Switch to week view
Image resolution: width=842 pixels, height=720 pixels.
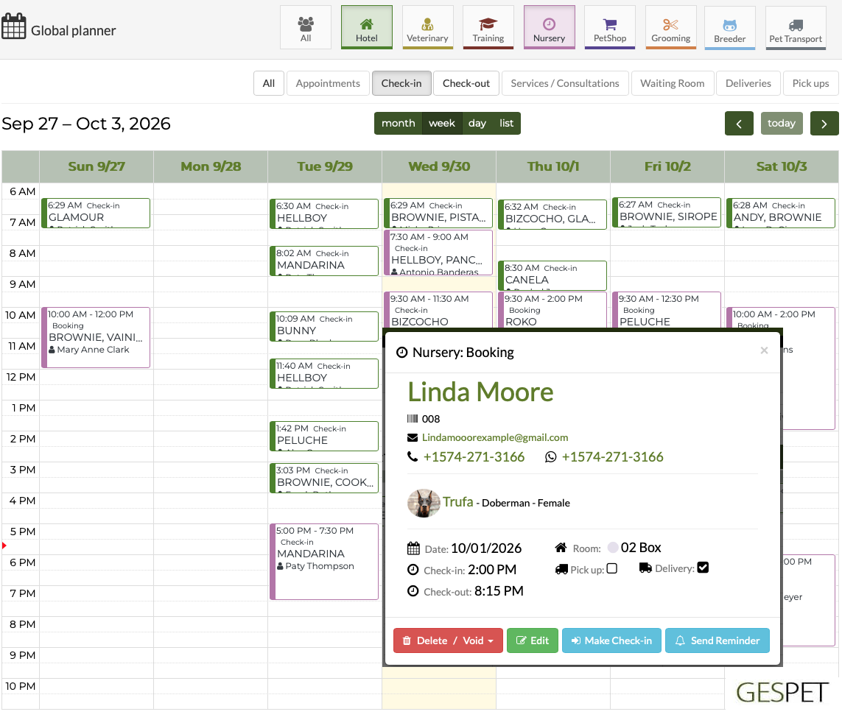coord(442,124)
